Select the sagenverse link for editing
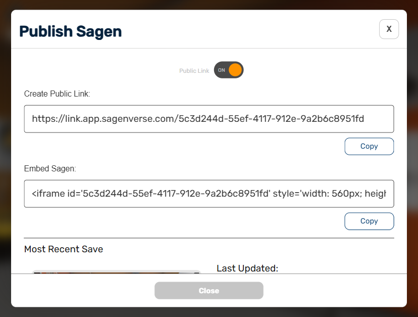 coord(208,118)
